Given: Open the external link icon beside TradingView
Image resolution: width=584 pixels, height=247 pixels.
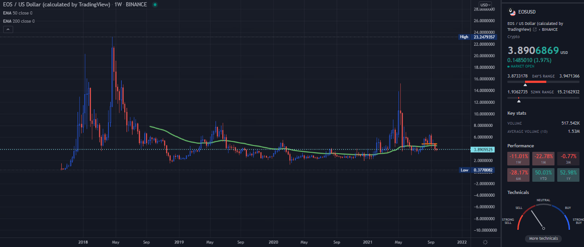Looking at the screenshot, I should click(535, 29).
